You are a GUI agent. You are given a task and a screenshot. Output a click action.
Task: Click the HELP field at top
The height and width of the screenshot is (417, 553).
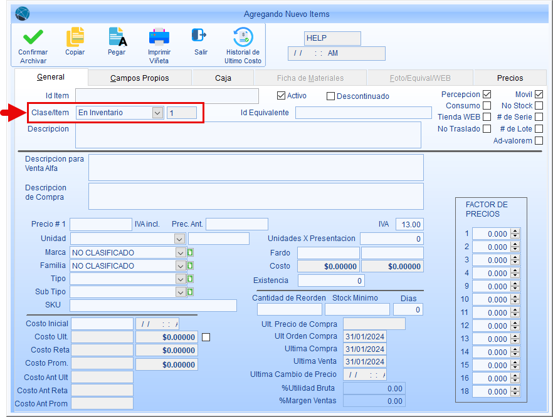point(332,38)
